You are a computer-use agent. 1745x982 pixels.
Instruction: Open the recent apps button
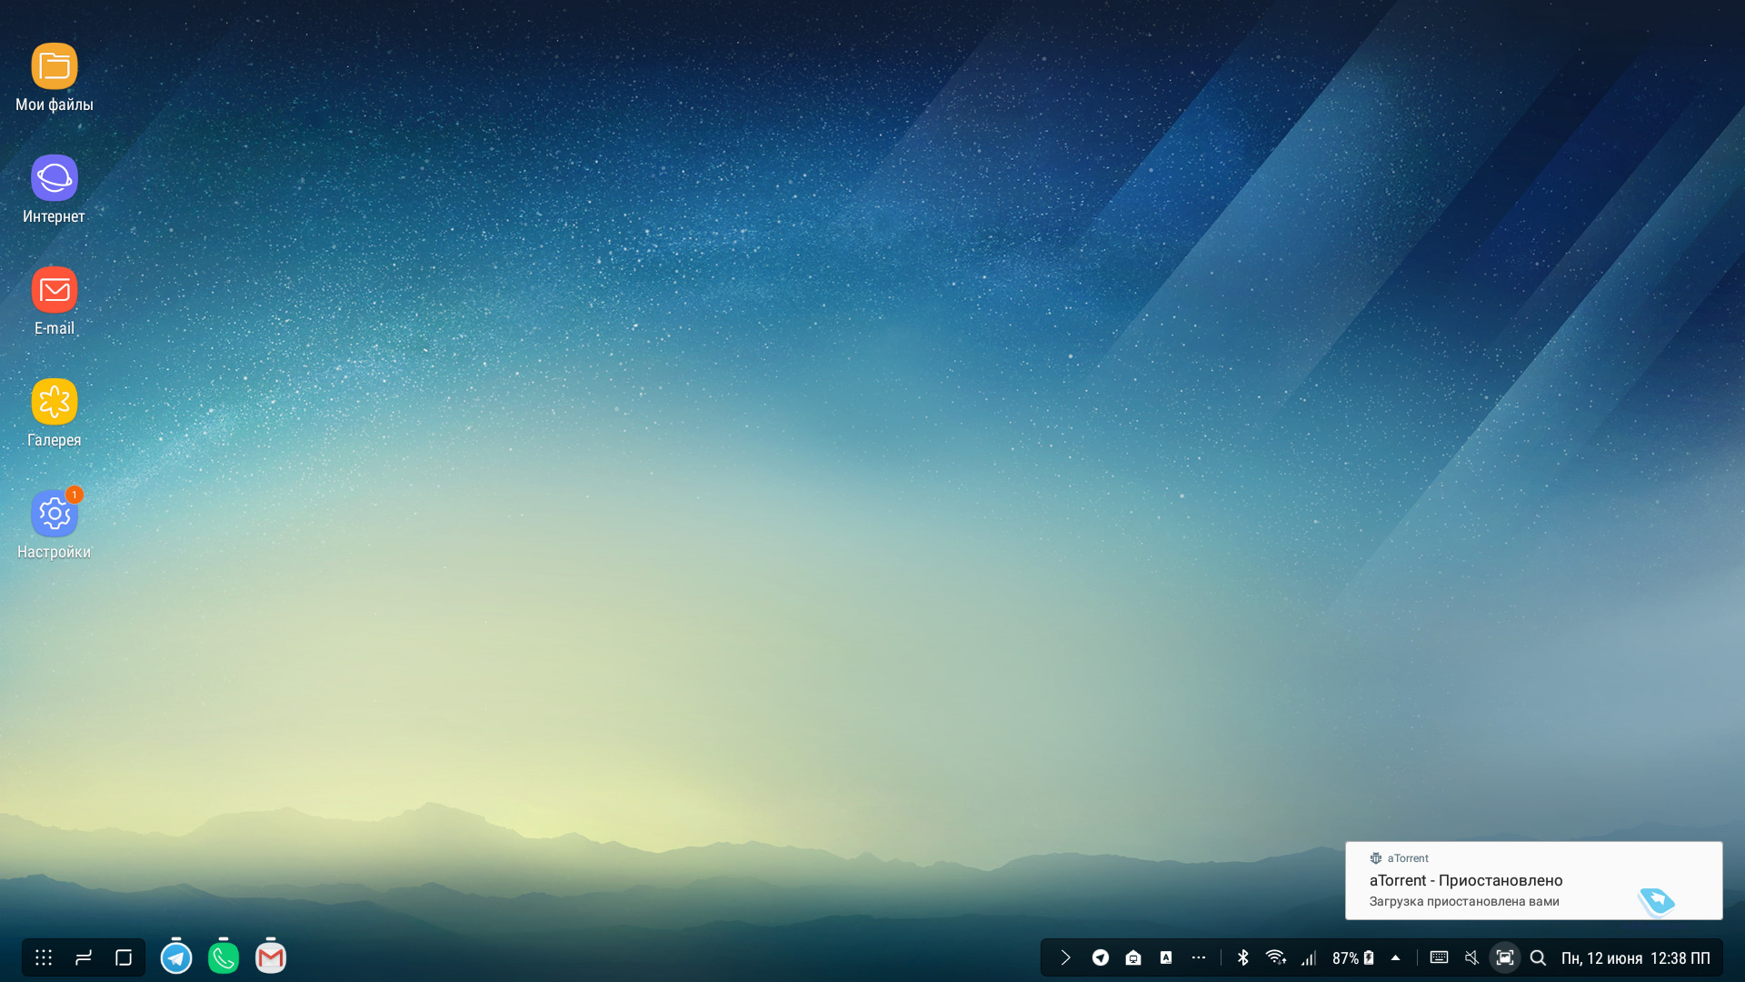[124, 957]
